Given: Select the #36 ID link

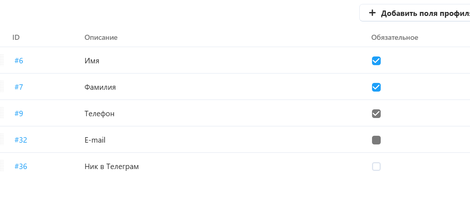Looking at the screenshot, I should [x=21, y=167].
